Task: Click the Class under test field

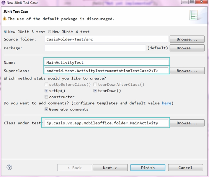Action: tap(106, 123)
